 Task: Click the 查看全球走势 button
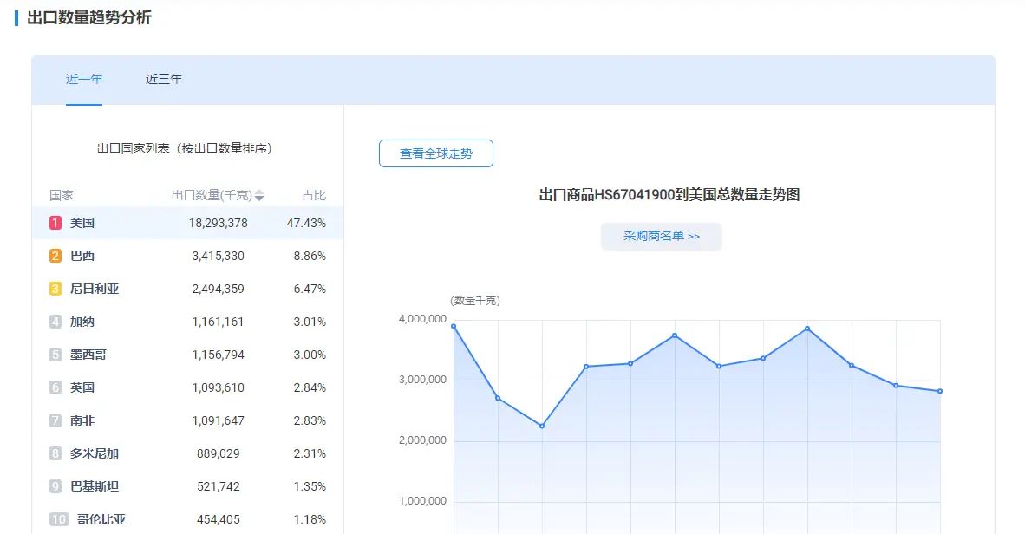pyautogui.click(x=436, y=153)
